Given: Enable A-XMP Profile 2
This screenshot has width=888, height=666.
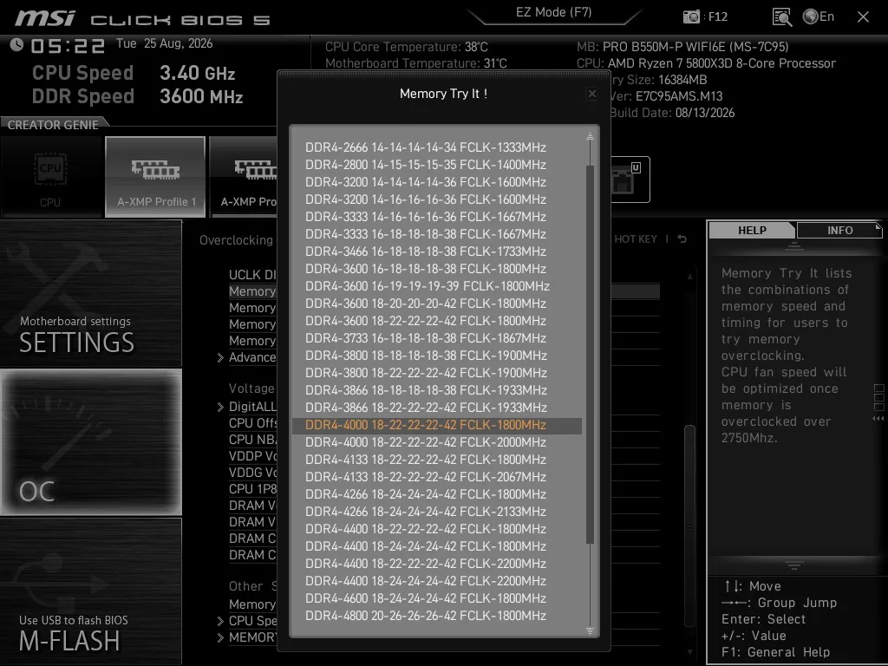Looking at the screenshot, I should click(244, 177).
